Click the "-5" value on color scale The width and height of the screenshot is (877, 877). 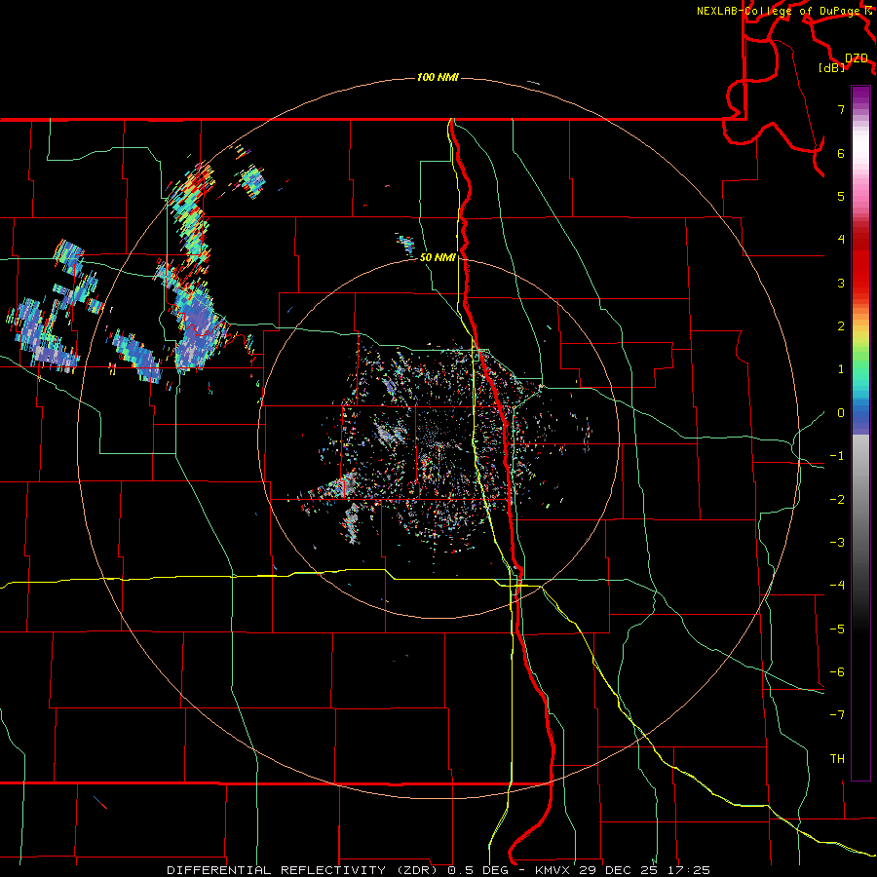point(837,629)
